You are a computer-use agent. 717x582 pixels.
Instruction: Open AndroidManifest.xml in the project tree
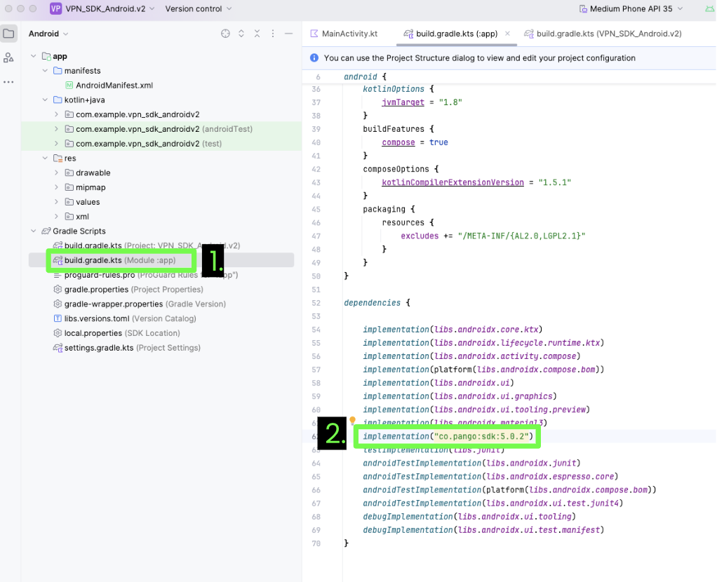coord(114,85)
